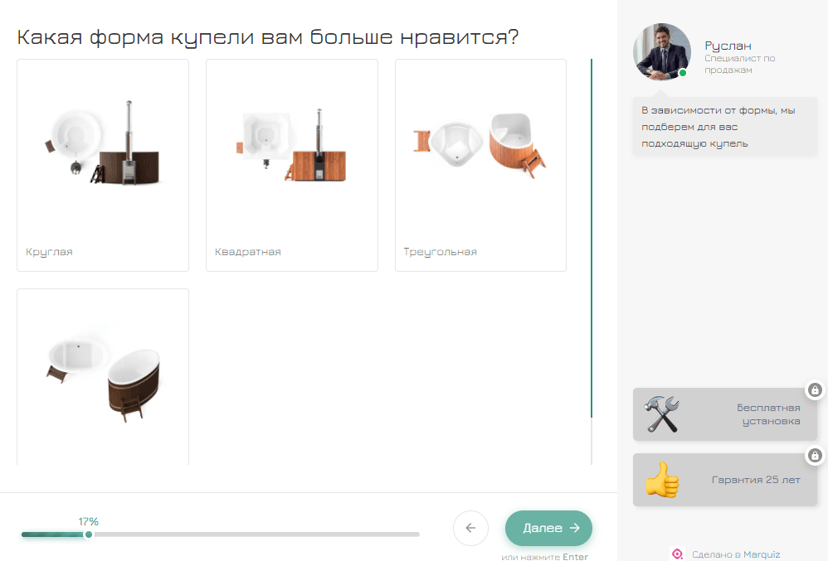
Task: Go back with the left arrow button
Action: point(470,528)
